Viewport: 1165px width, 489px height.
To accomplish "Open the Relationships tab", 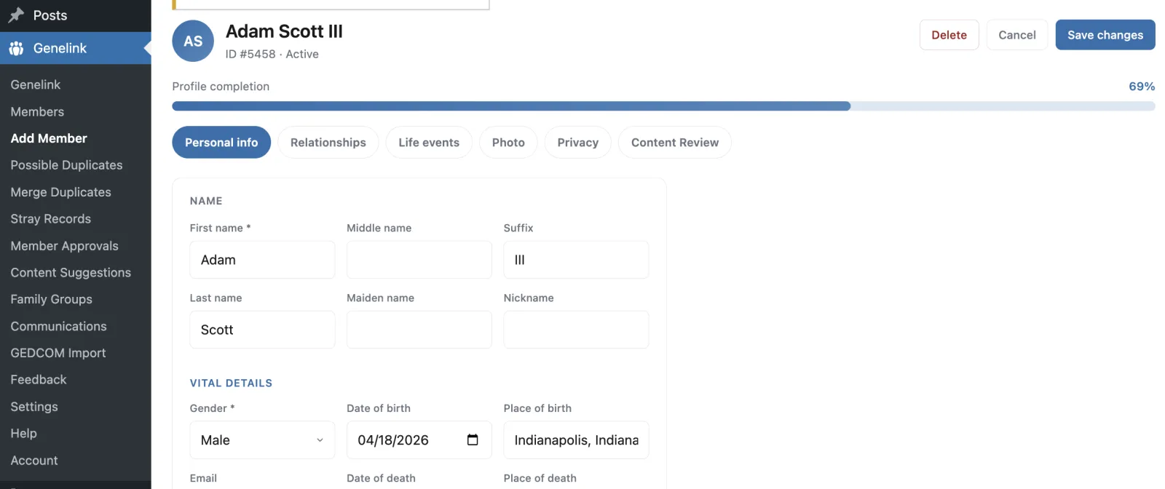I will tap(328, 143).
